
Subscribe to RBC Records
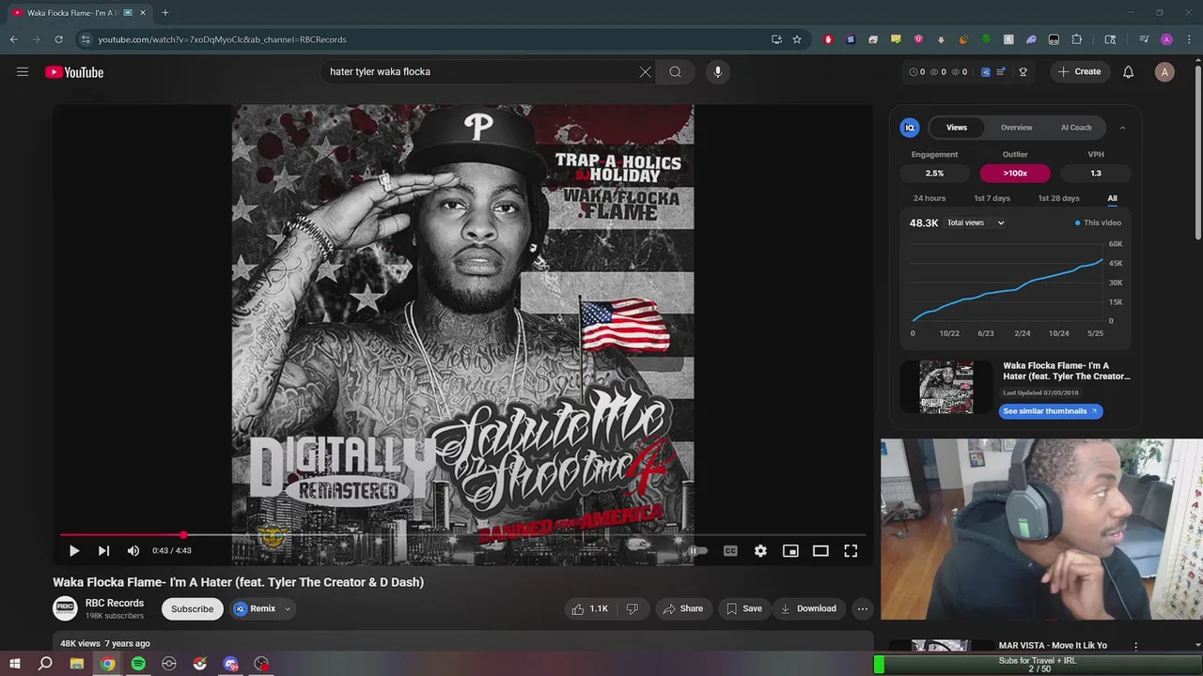pos(192,608)
